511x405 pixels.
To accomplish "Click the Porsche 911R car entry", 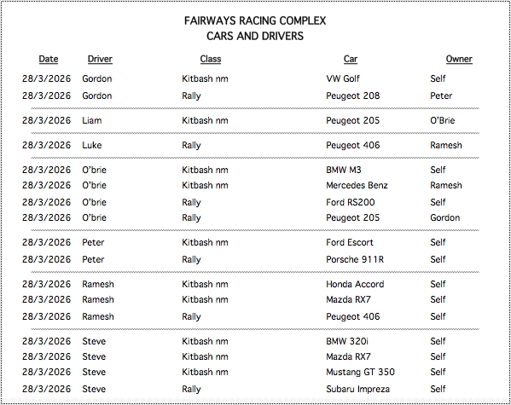I will [x=355, y=260].
